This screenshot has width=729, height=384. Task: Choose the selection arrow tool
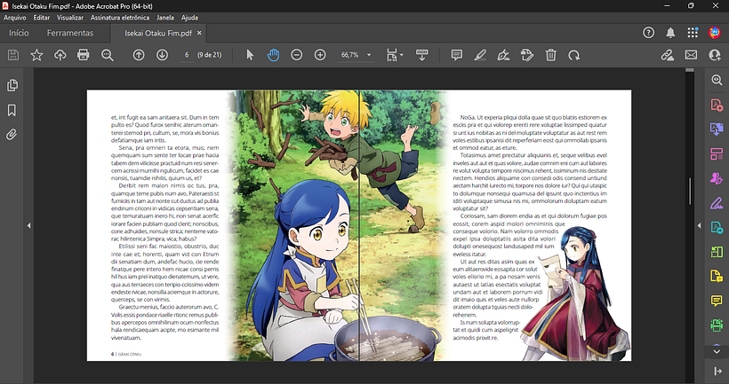(x=250, y=55)
